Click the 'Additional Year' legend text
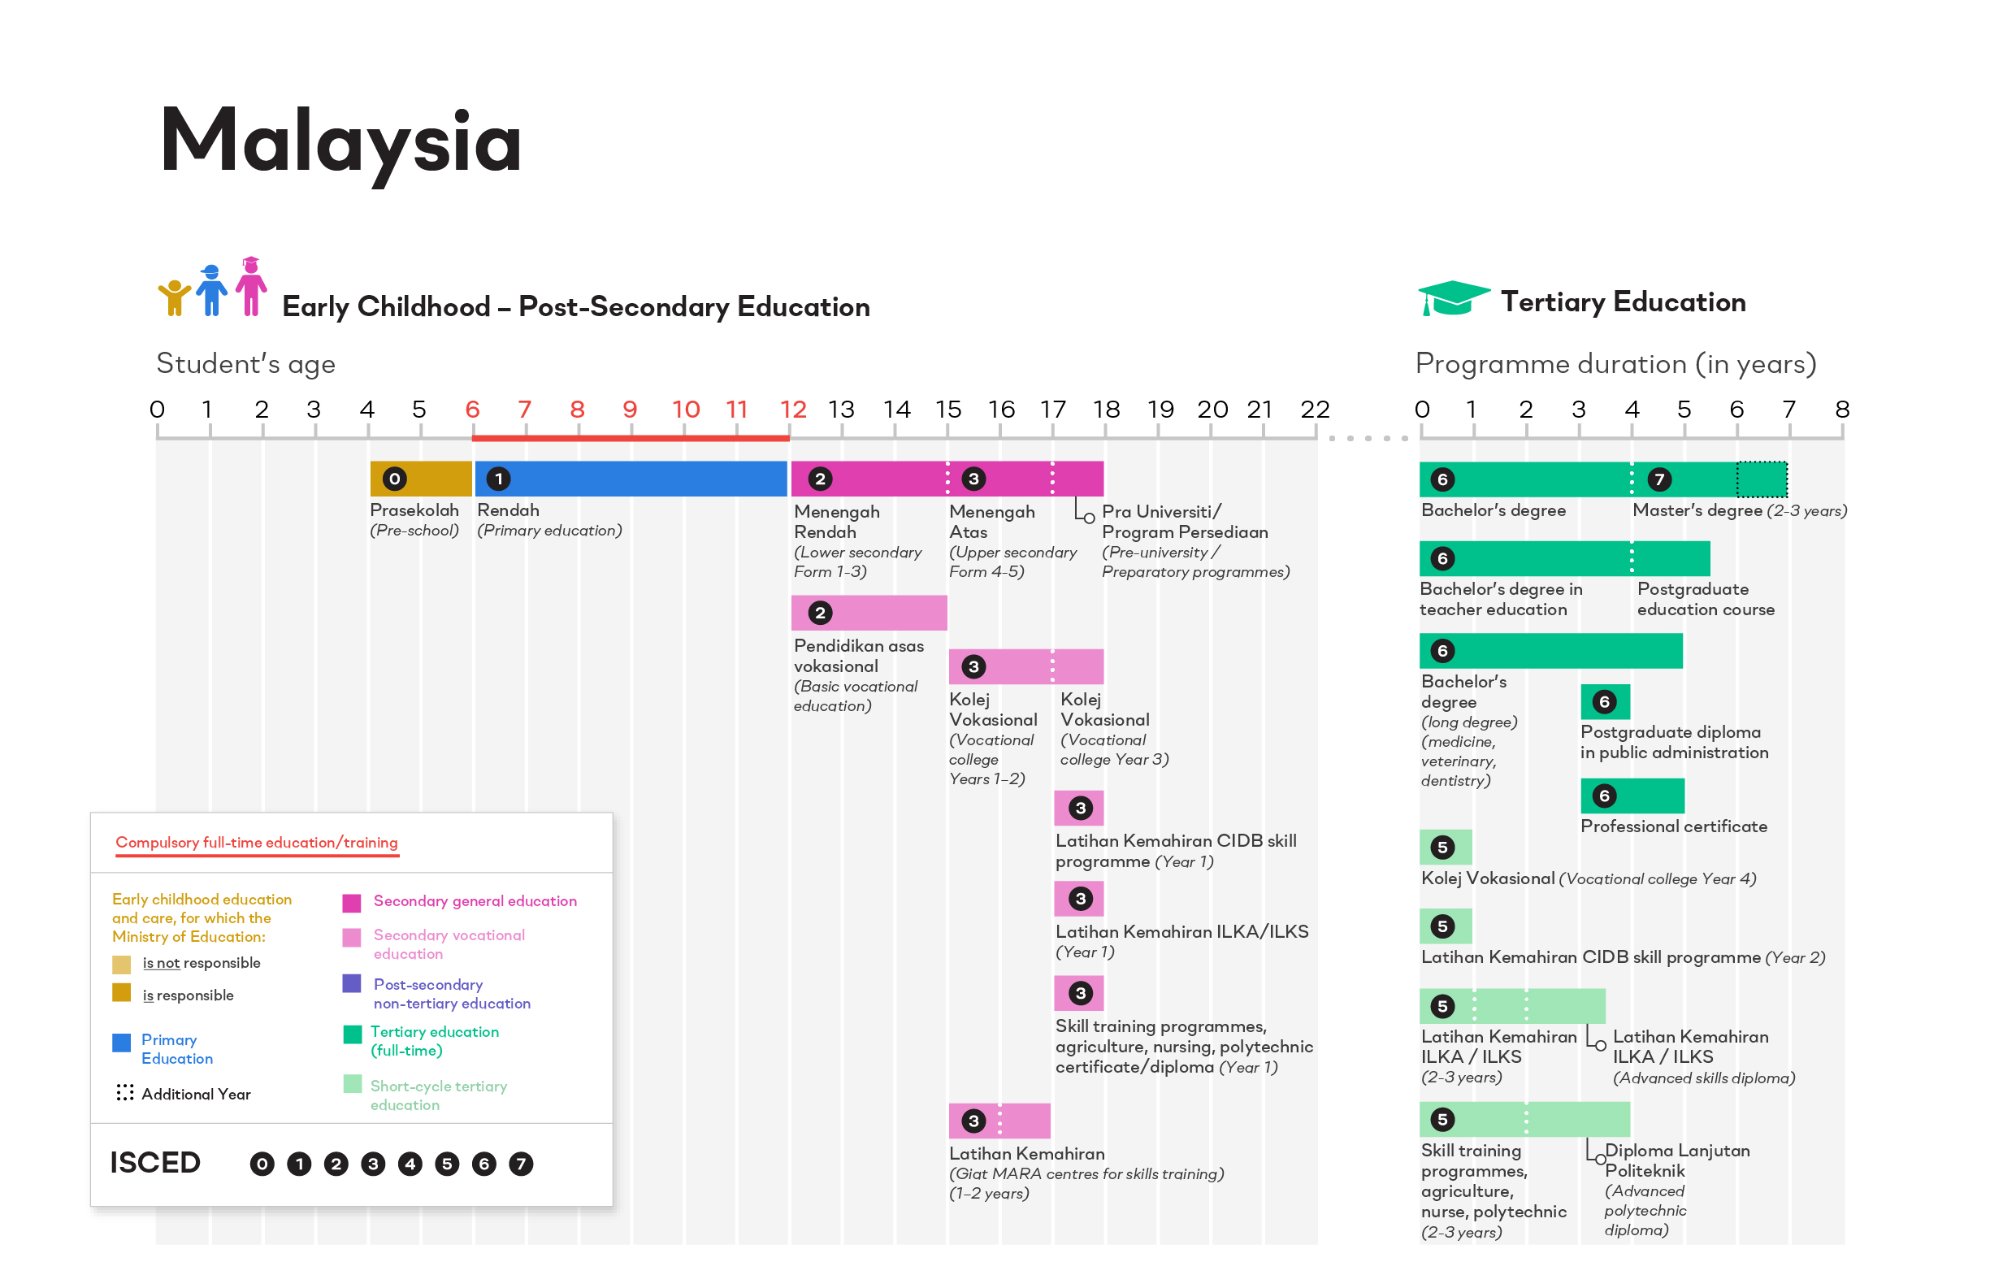 (196, 1093)
